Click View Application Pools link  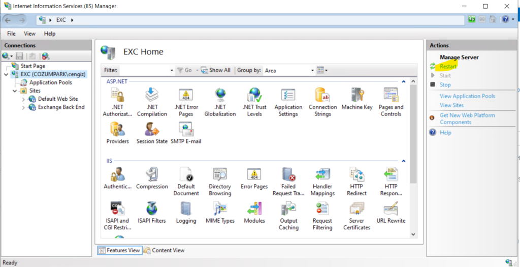[467, 96]
